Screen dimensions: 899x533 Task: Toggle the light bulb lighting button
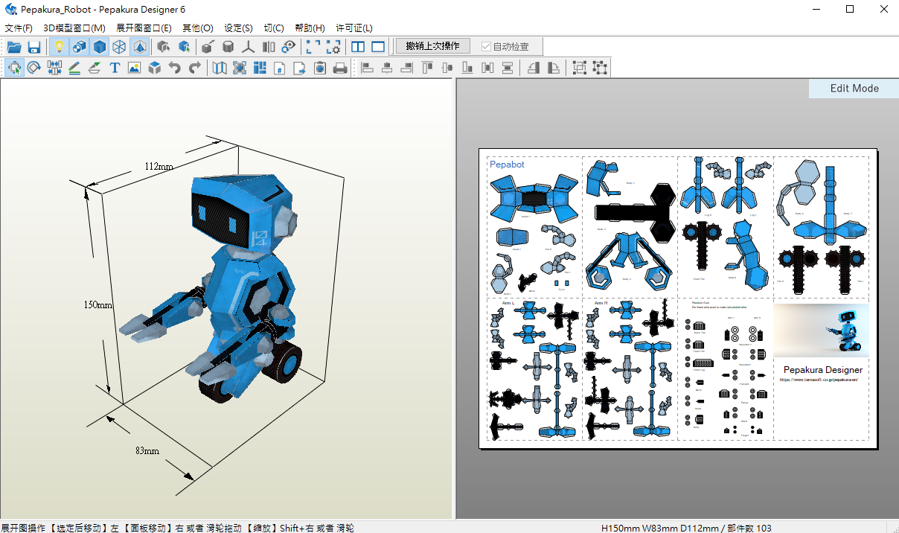click(x=60, y=47)
